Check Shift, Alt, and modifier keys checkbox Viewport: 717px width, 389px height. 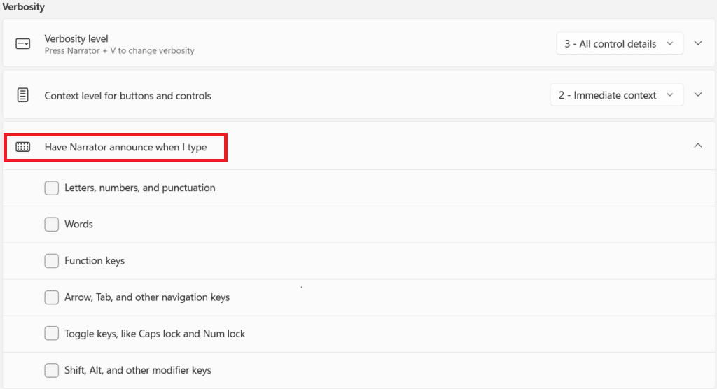click(52, 370)
